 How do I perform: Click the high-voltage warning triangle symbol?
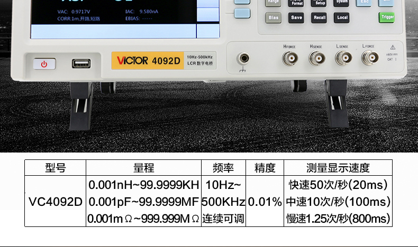point(392,47)
